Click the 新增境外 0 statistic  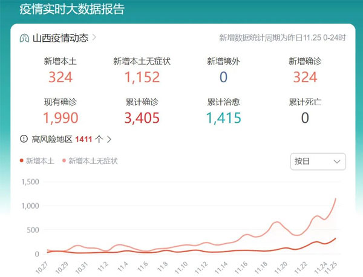point(223,77)
